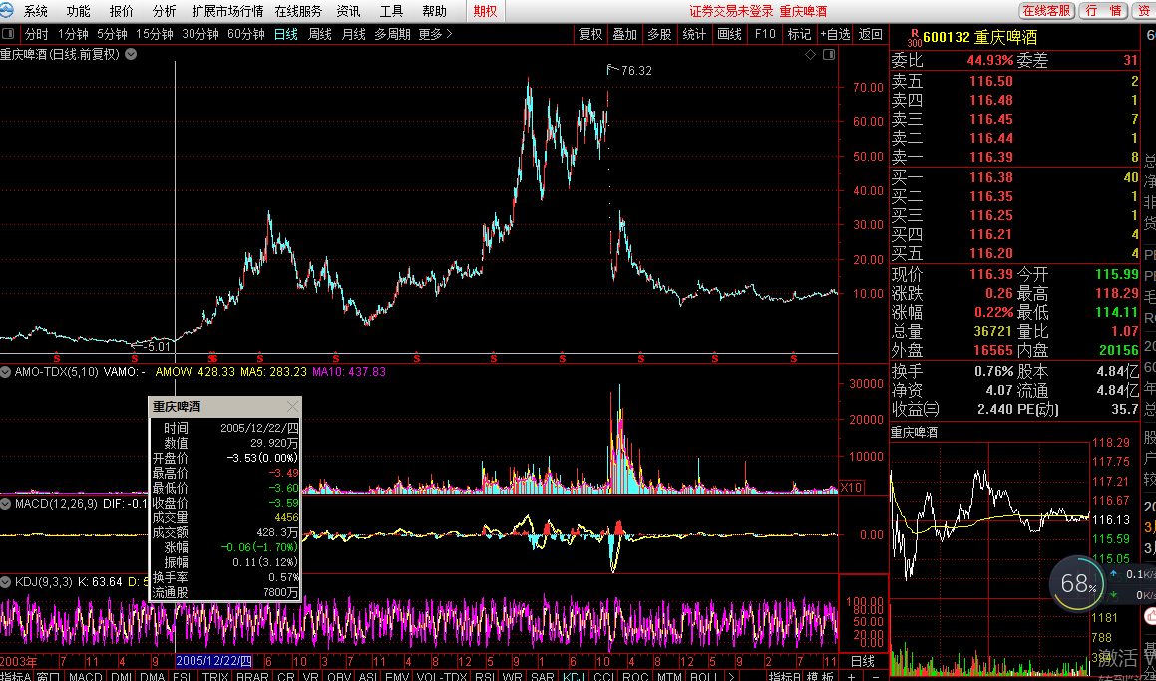Click the 在线客服 button

[1046, 11]
